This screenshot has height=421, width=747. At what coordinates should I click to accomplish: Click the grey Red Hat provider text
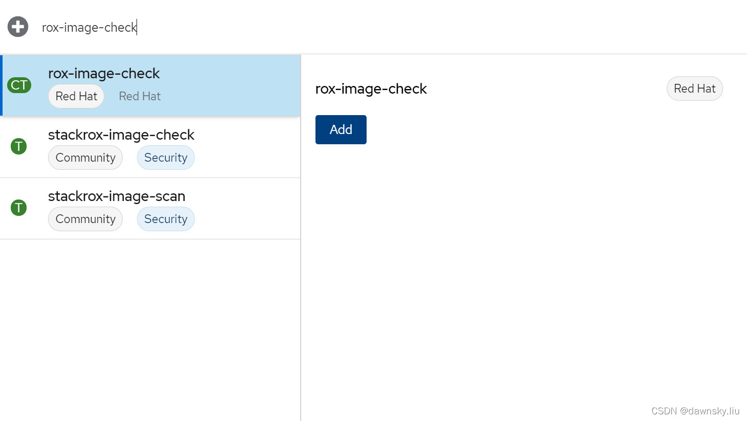(x=140, y=96)
